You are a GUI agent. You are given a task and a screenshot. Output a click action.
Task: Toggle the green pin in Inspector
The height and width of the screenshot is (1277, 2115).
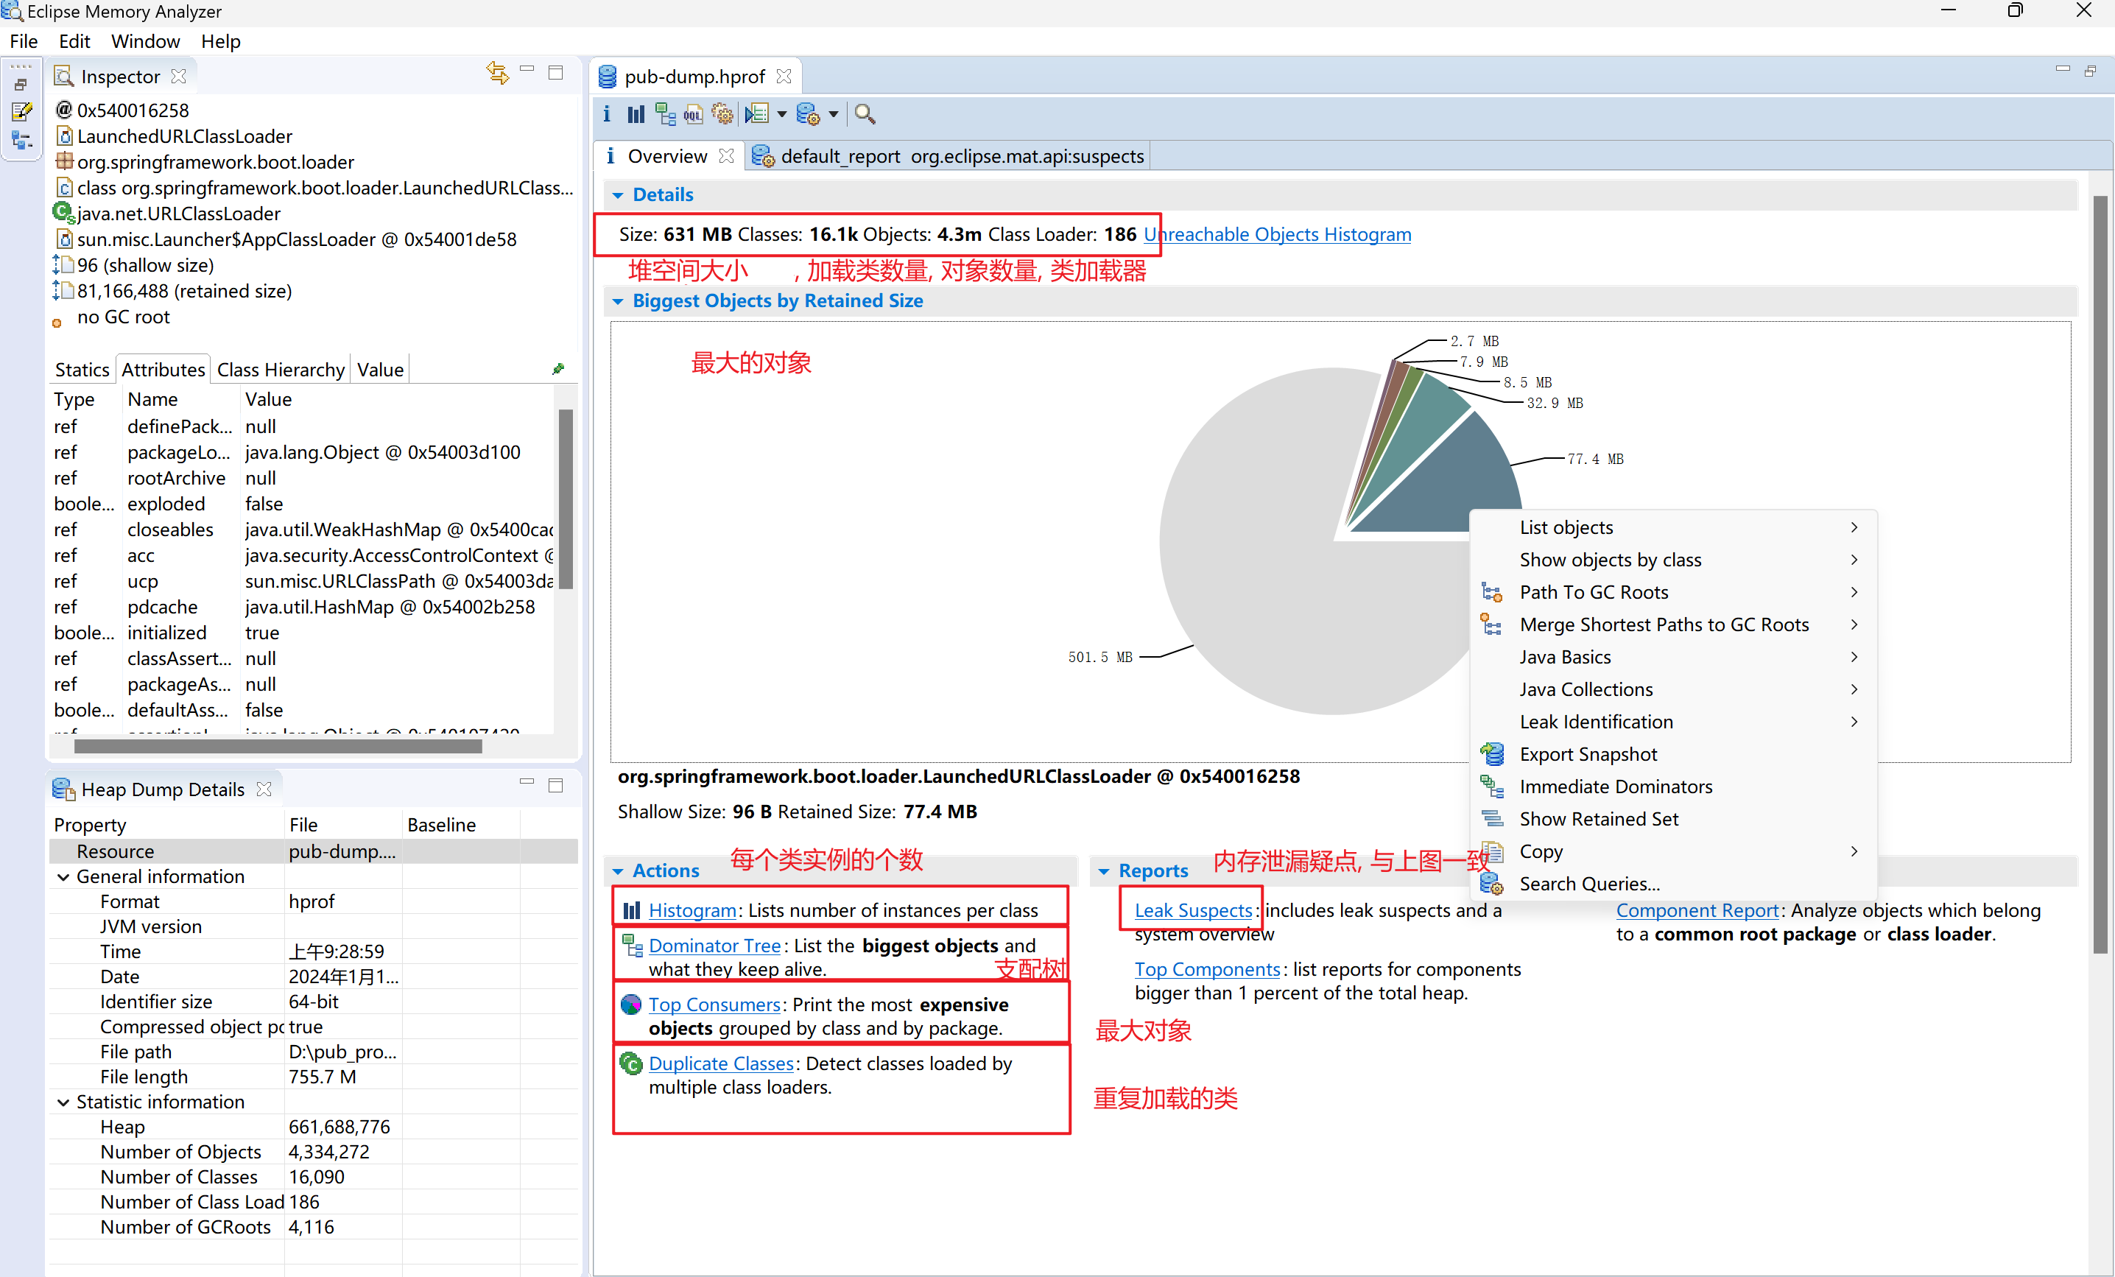558,369
